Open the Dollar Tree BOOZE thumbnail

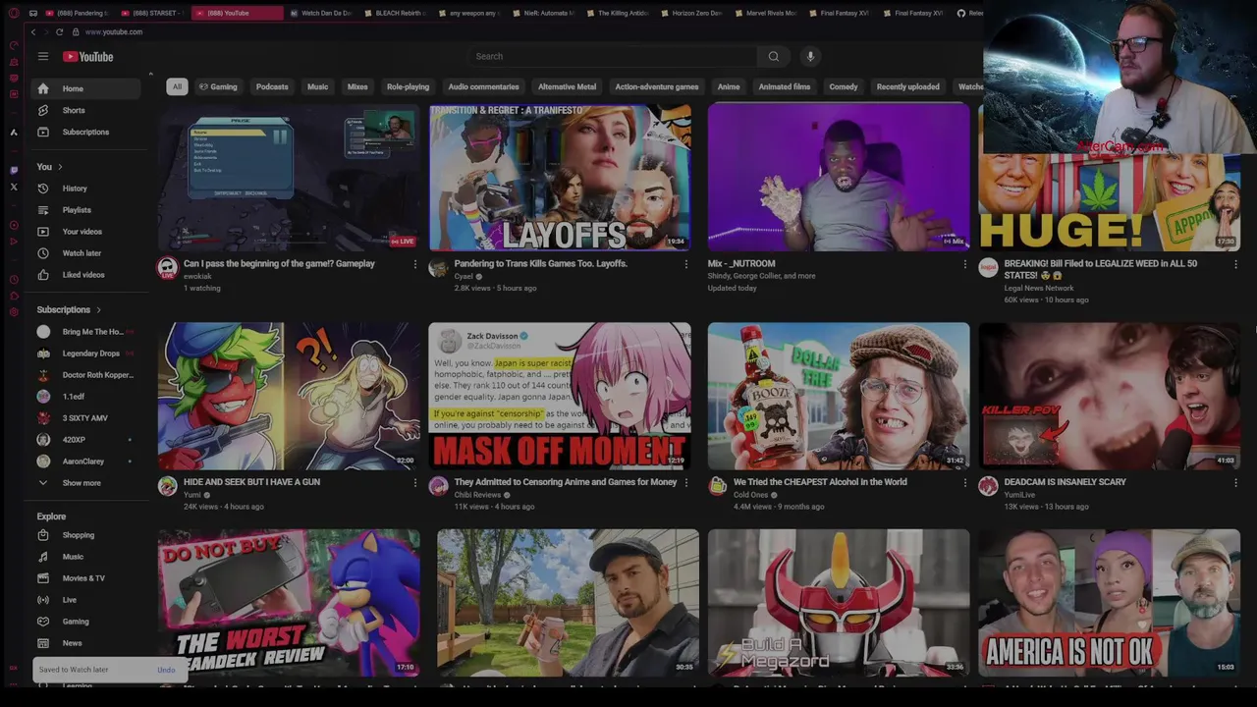[x=839, y=396]
